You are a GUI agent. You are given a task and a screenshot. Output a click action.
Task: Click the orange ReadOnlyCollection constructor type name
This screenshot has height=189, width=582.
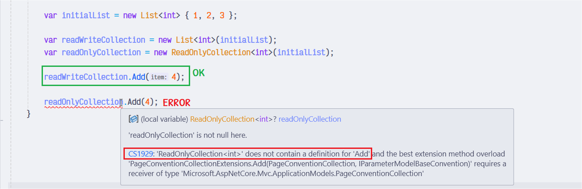tap(211, 52)
